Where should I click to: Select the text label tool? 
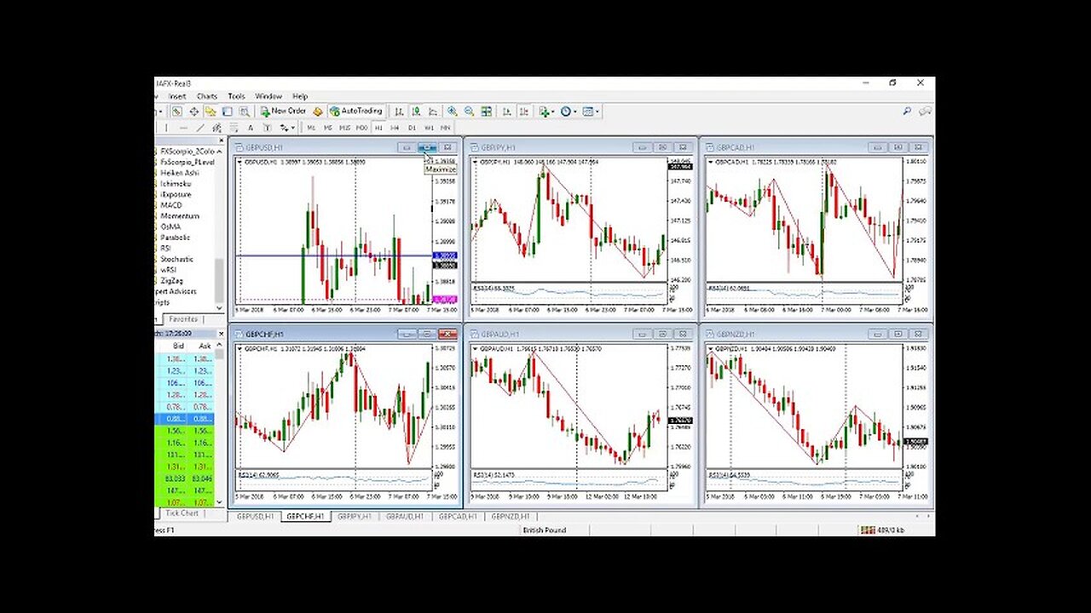(x=267, y=128)
